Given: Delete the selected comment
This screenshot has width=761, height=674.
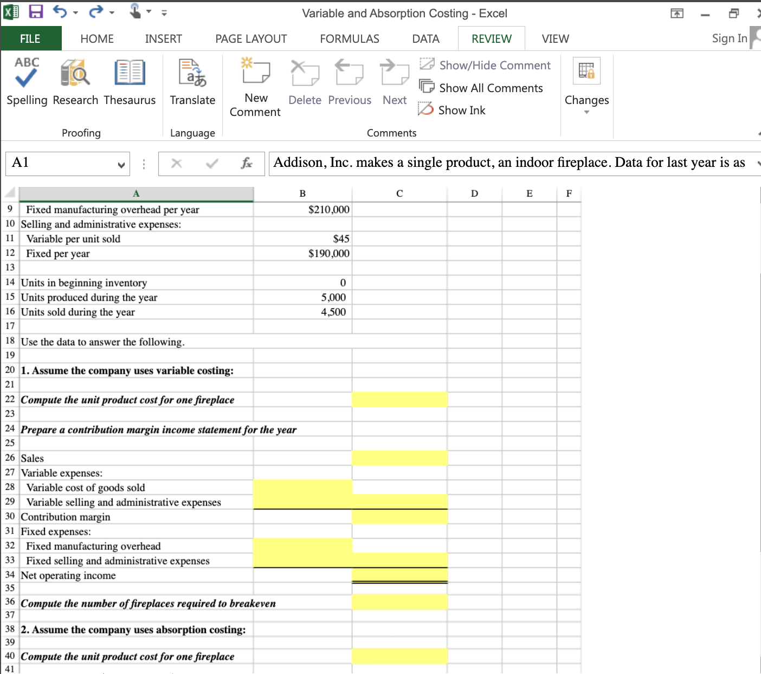Looking at the screenshot, I should pos(305,81).
